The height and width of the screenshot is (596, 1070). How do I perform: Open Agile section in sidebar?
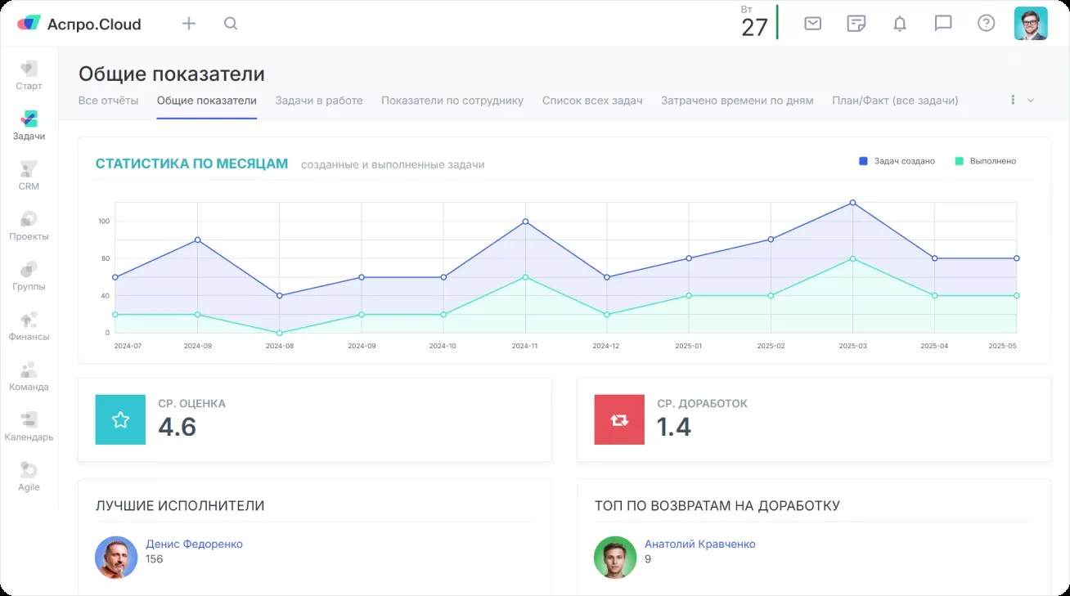click(29, 477)
